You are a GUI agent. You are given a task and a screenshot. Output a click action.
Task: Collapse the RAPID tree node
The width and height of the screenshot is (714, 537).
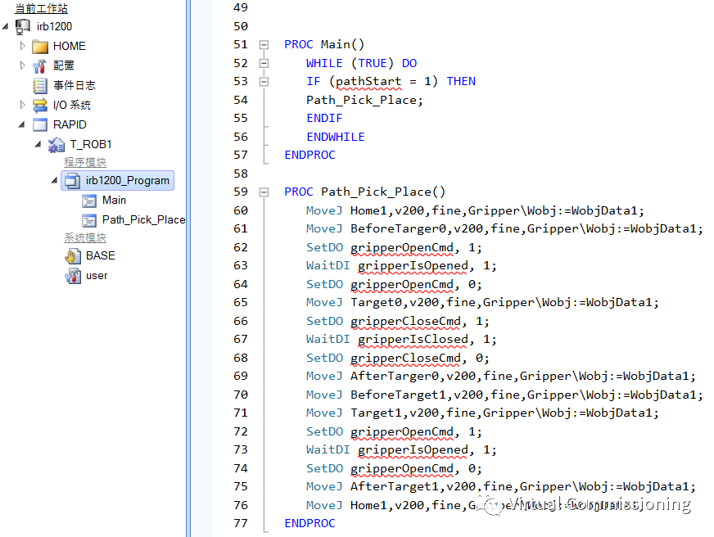tap(22, 124)
